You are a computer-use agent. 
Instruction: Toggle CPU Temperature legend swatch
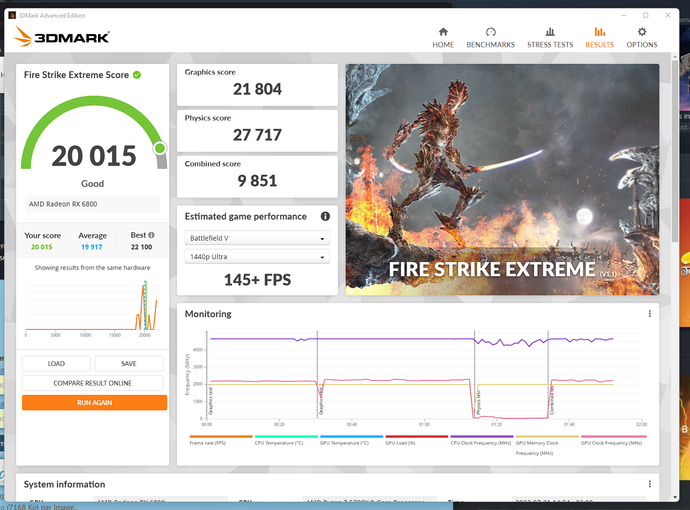point(286,436)
